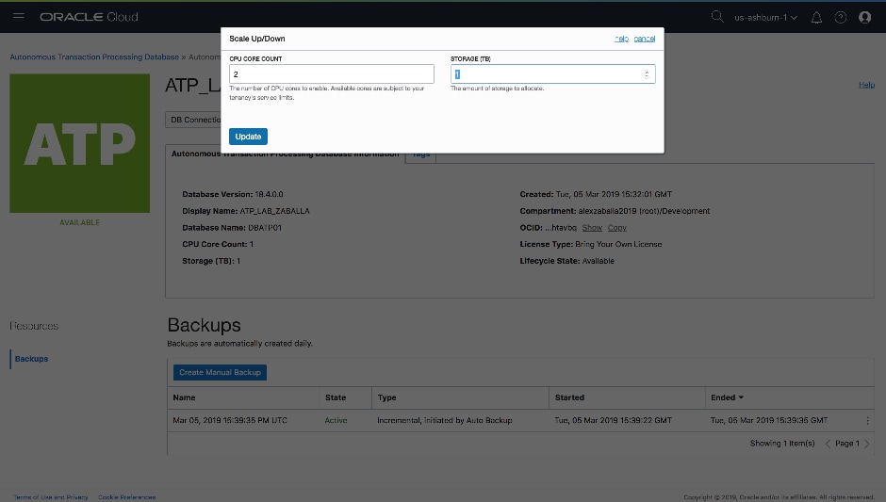Click the storage spinner stepper arrows

point(647,74)
